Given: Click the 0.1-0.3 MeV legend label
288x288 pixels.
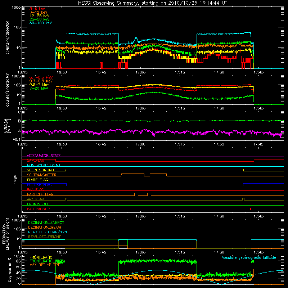Looking at the screenshot, I should [41, 77].
